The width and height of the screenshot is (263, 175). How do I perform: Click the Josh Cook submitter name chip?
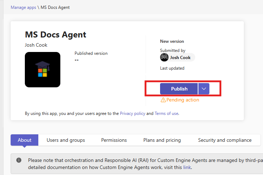point(180,58)
